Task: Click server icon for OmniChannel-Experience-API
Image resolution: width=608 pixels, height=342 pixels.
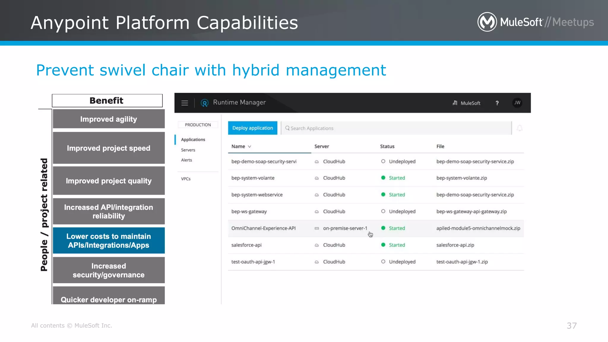Action: tap(317, 228)
